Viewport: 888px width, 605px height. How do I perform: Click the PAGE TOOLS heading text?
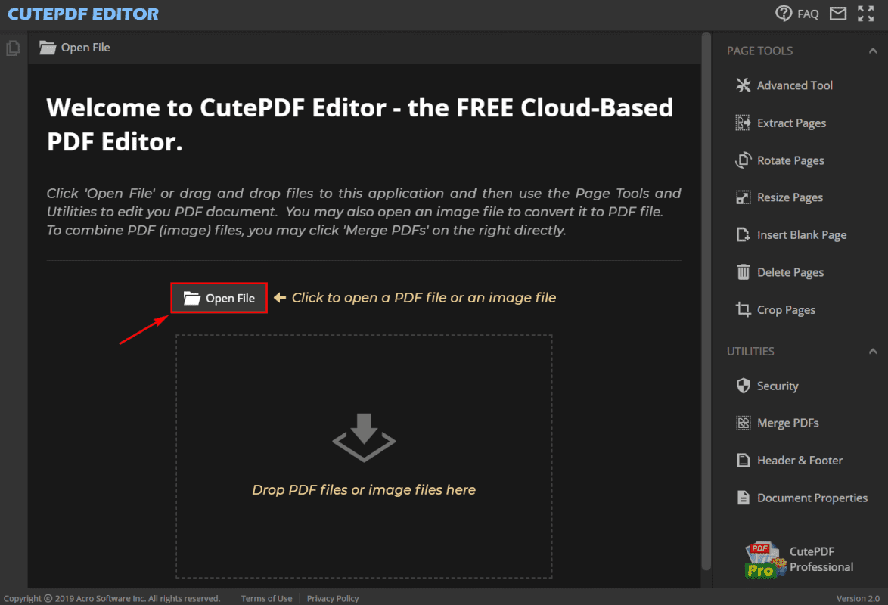[759, 51]
